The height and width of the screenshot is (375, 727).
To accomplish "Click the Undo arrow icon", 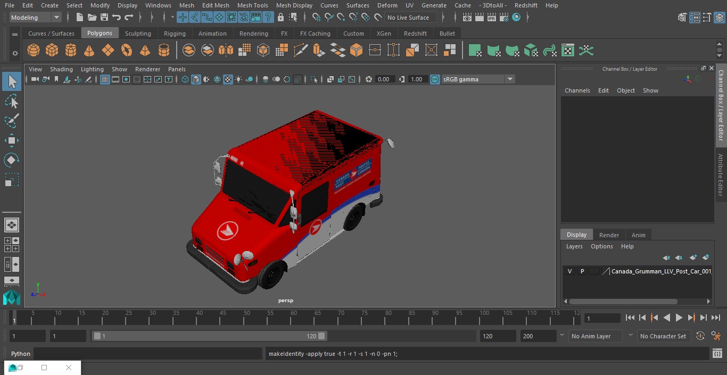I will tap(117, 18).
